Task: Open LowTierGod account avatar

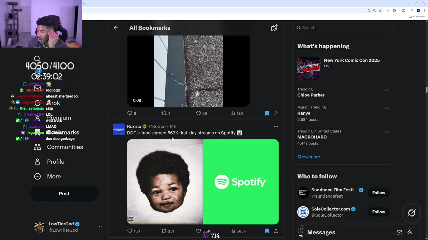Action: 39,227
